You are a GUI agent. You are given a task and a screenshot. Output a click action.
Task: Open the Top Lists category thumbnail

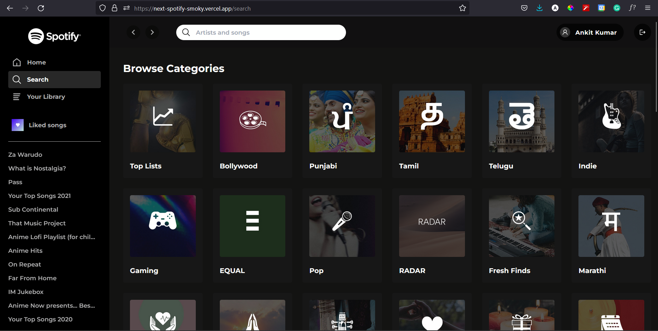coord(163,121)
